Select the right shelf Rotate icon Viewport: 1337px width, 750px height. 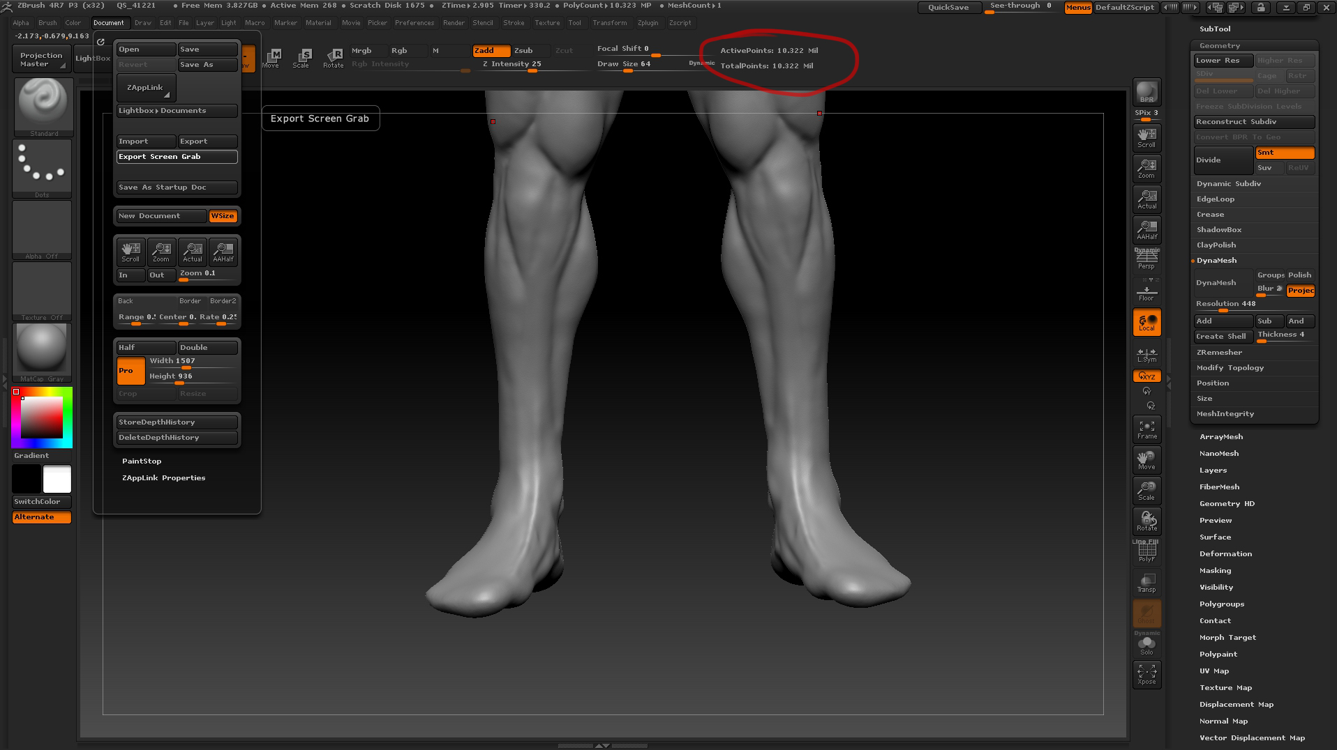(x=1146, y=521)
